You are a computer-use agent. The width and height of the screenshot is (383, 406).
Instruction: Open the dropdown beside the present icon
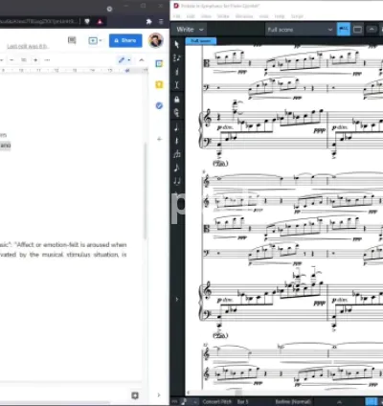click(101, 40)
